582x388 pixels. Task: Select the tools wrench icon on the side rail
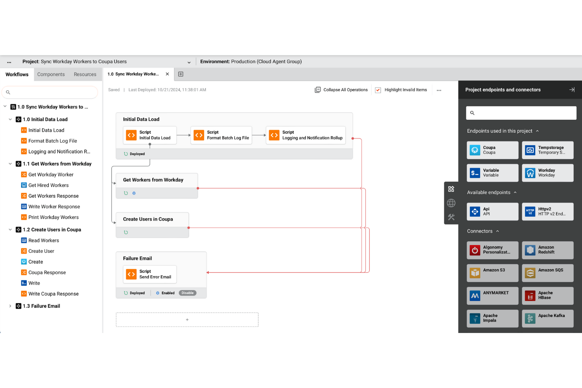tap(451, 217)
